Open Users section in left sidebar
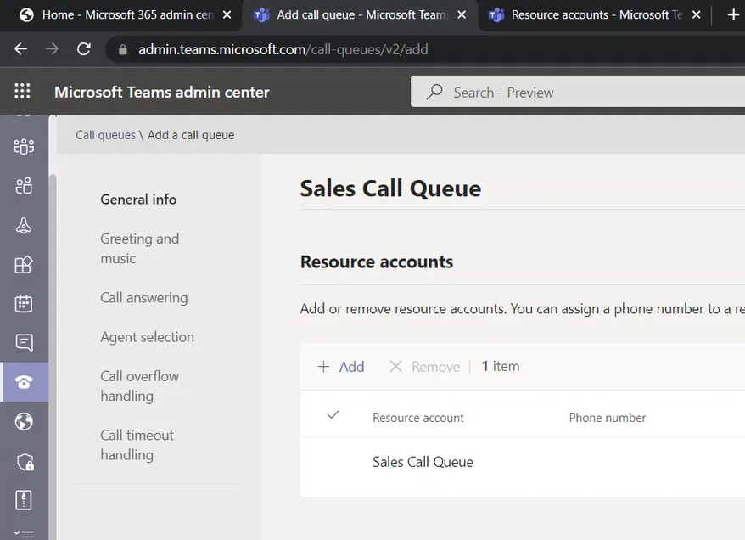The width and height of the screenshot is (745, 540). [24, 186]
